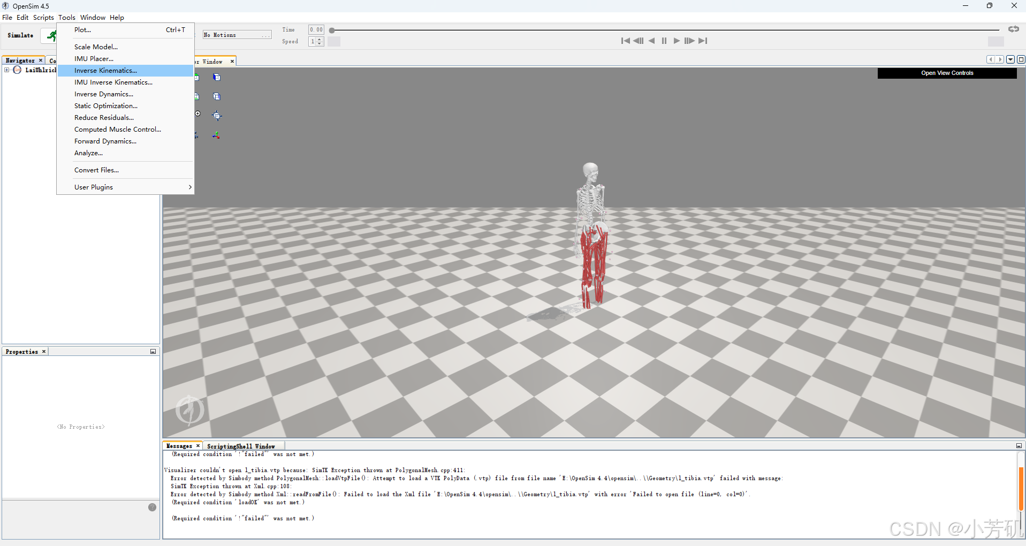
Task: Click the pause playback control
Action: point(664,41)
